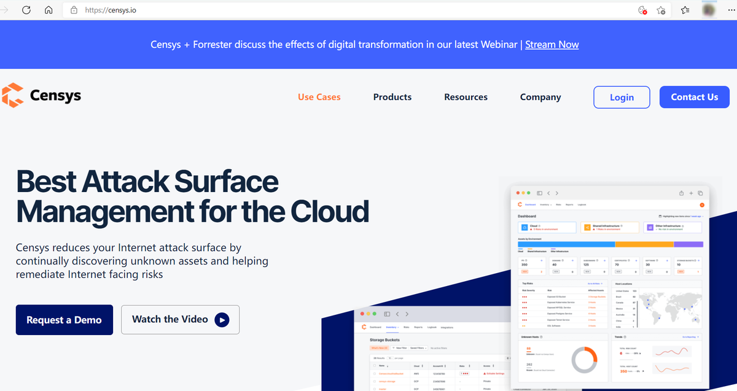Screen dimensions: 737x391
Task: Open browser Settings and more menu
Action: (x=730, y=10)
